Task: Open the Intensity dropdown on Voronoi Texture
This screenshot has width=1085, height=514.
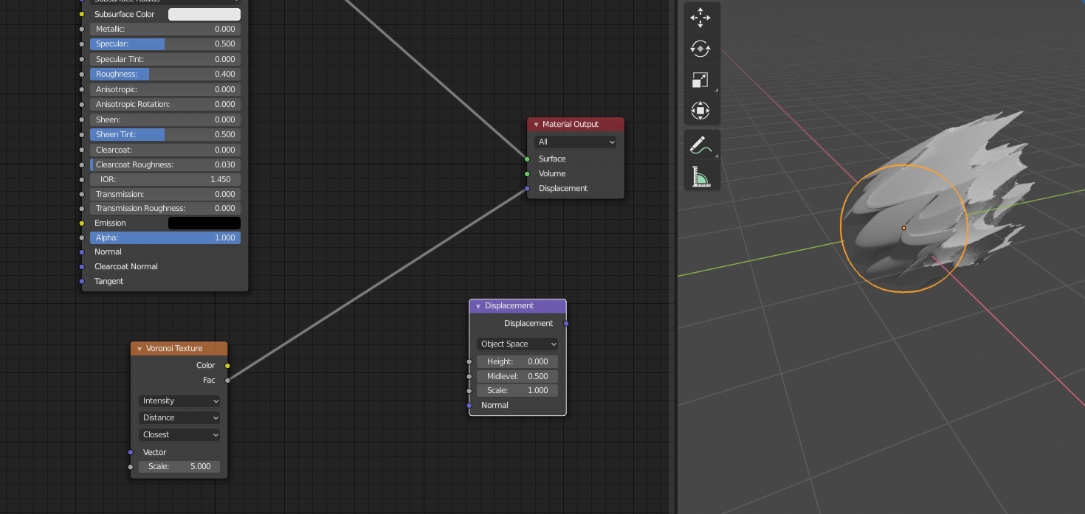Action: [x=179, y=400]
